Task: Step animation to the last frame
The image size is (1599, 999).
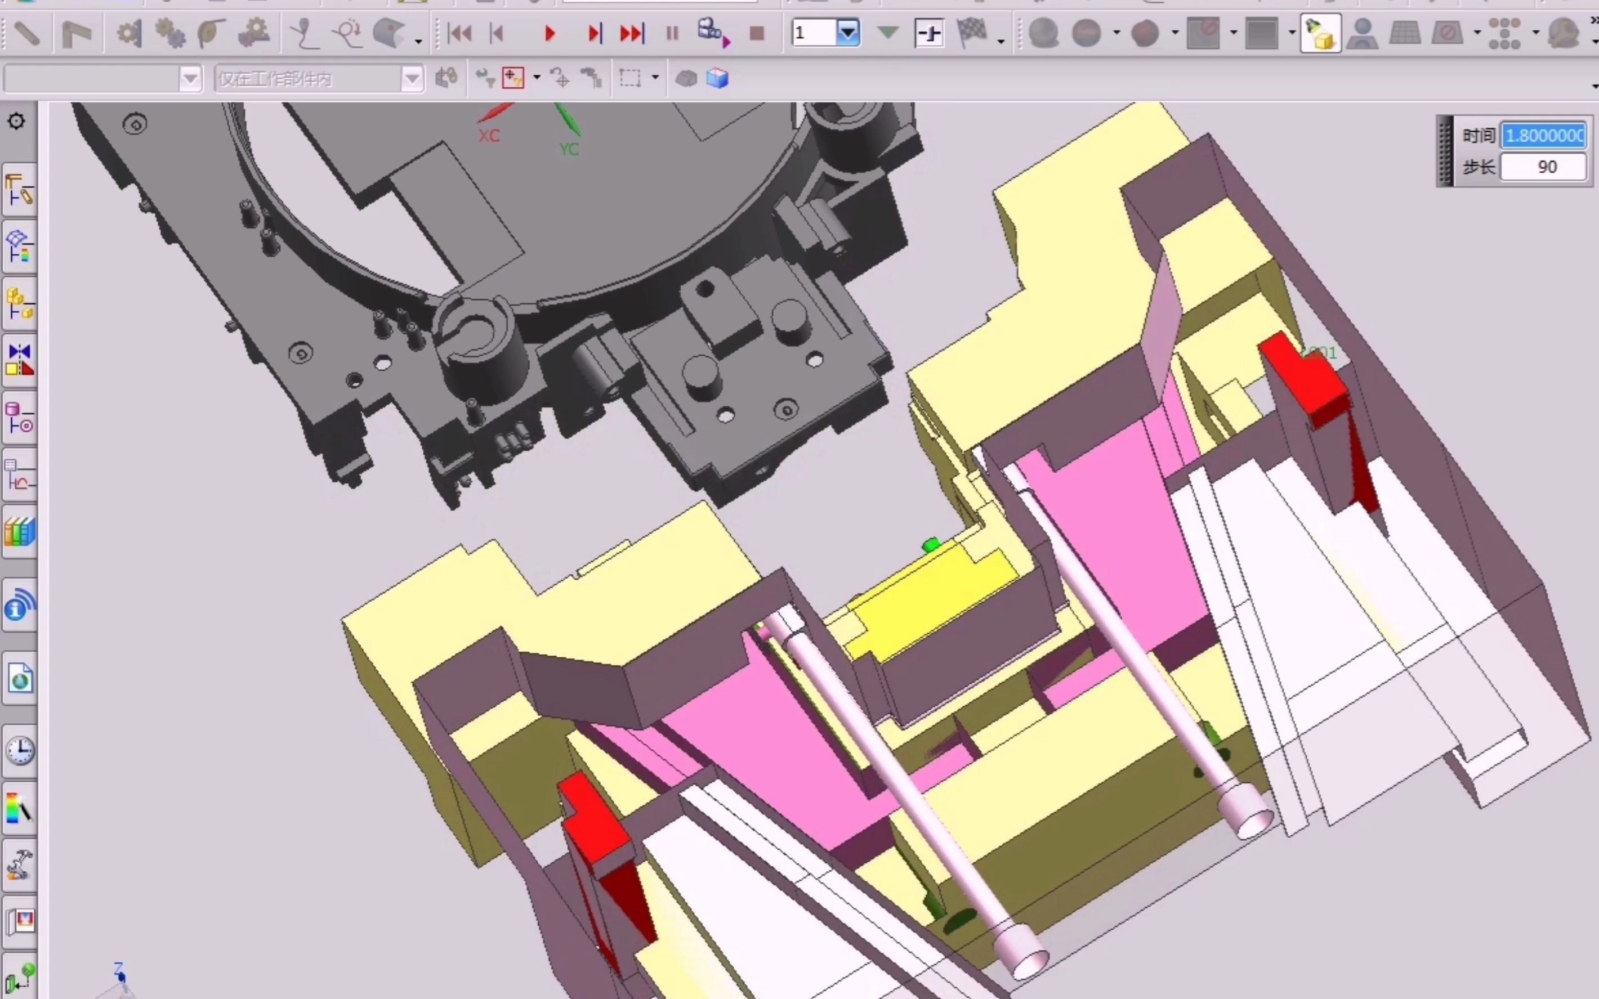Action: tap(632, 33)
